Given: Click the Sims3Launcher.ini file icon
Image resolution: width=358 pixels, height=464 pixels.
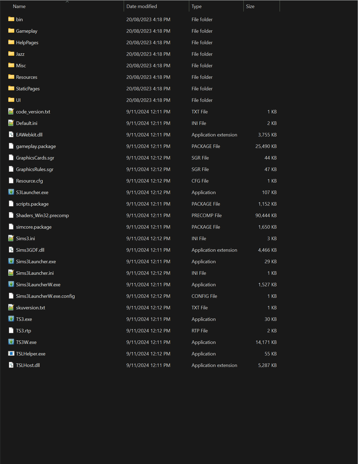Looking at the screenshot, I should [11, 273].
